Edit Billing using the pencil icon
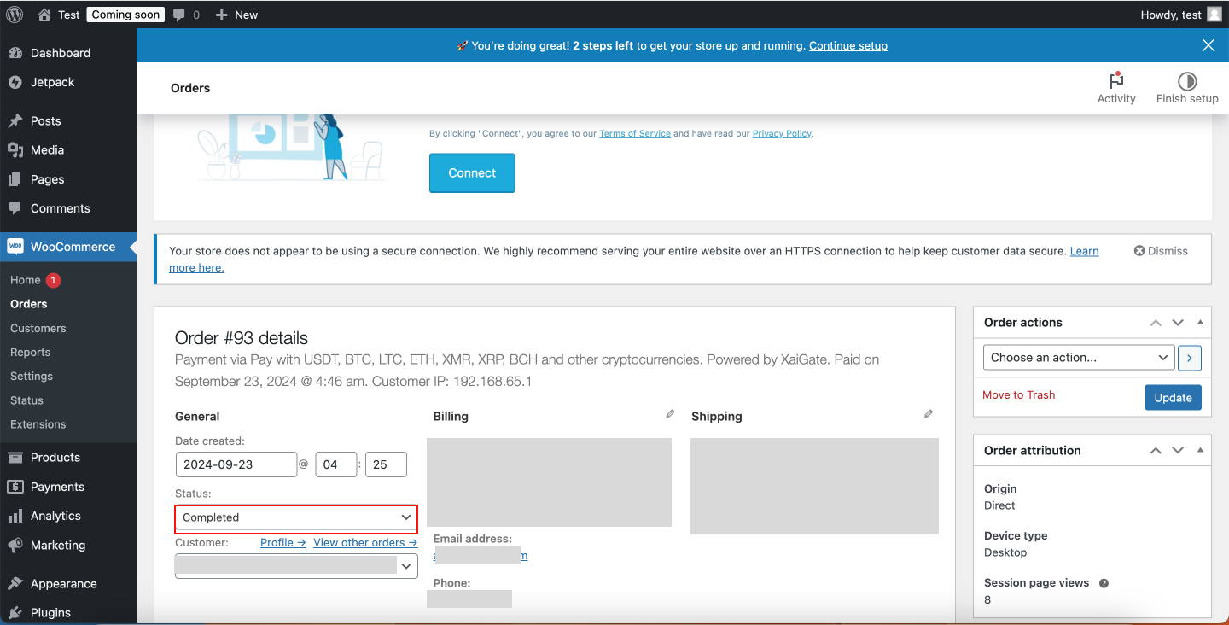The image size is (1229, 625). [669, 413]
